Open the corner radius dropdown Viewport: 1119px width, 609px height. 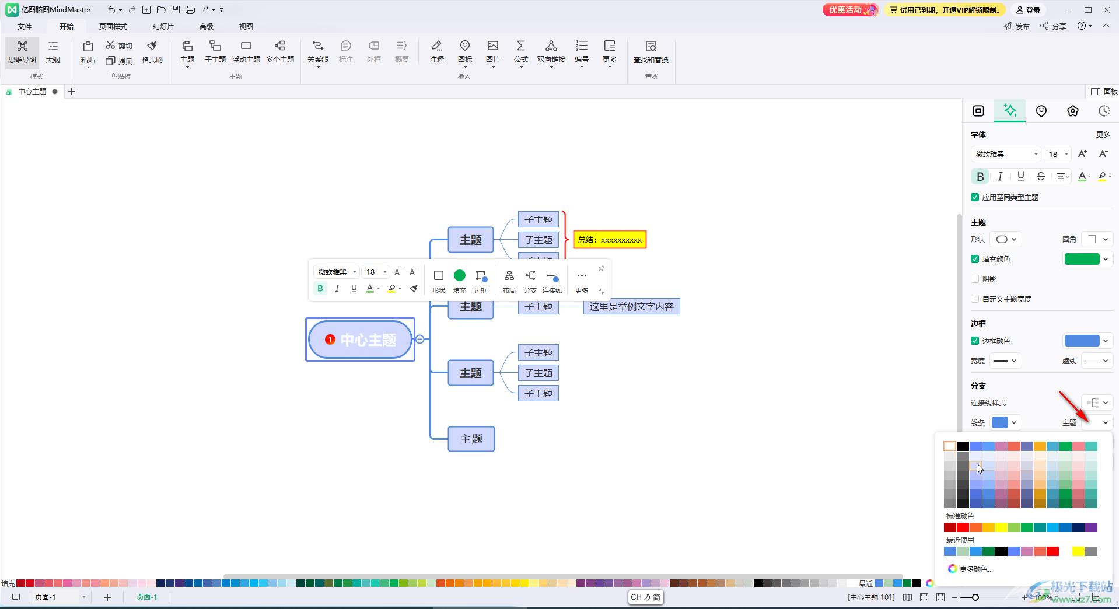1097,239
